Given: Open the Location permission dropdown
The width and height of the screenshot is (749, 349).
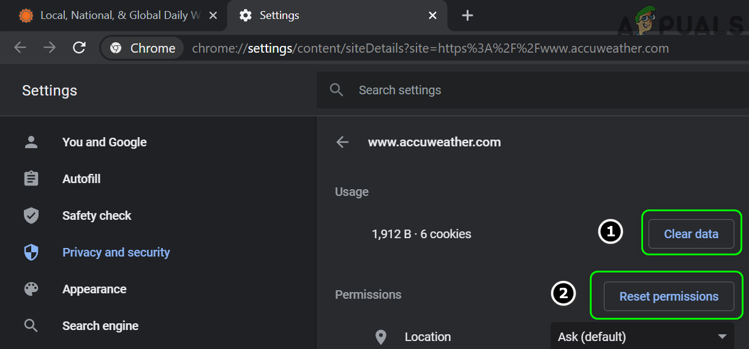Looking at the screenshot, I should pyautogui.click(x=642, y=337).
